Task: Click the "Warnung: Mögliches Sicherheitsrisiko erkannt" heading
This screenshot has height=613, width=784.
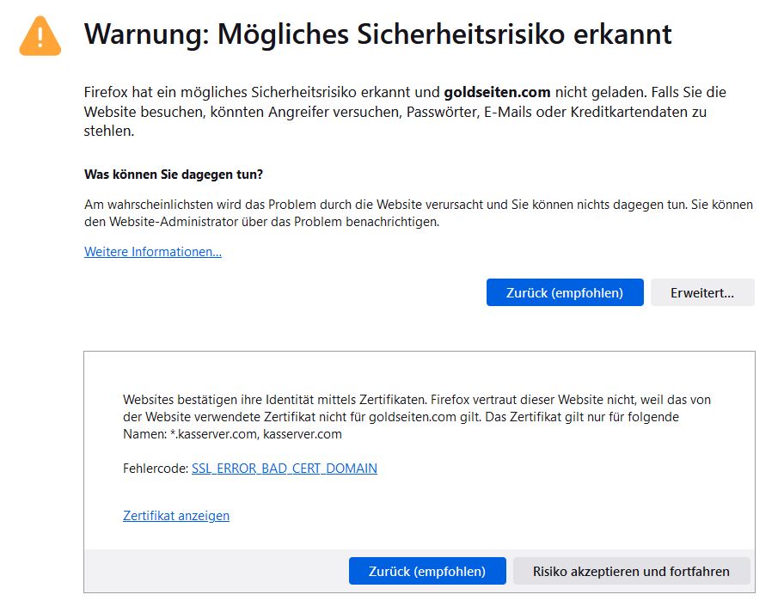Action: pyautogui.click(x=377, y=34)
